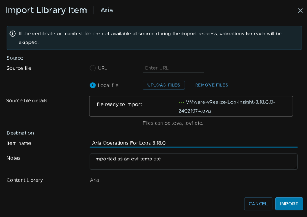Click the '1 file ready to import' text

pos(118,104)
